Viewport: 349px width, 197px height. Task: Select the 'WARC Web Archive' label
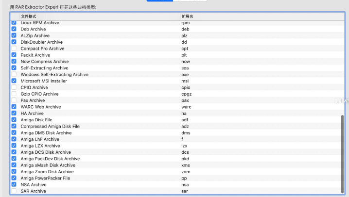[41, 107]
